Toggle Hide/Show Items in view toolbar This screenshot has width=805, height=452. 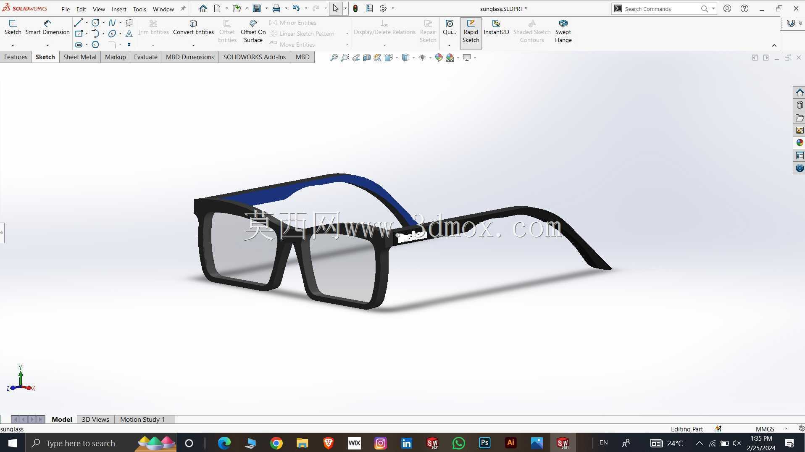point(422,58)
